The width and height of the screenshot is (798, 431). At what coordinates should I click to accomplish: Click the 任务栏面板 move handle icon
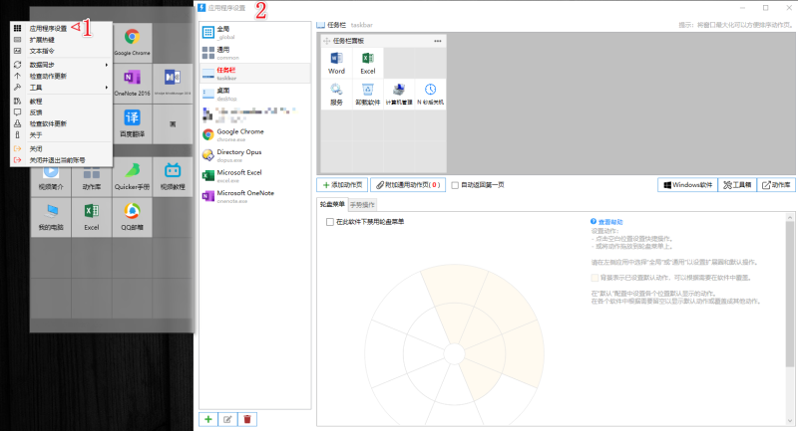pos(327,41)
